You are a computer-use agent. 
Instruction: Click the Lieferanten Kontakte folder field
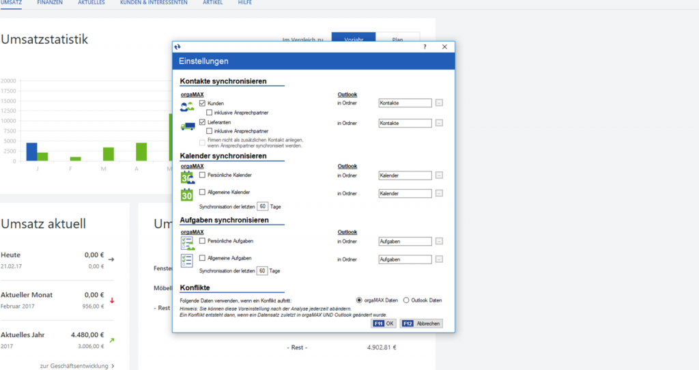pos(405,123)
